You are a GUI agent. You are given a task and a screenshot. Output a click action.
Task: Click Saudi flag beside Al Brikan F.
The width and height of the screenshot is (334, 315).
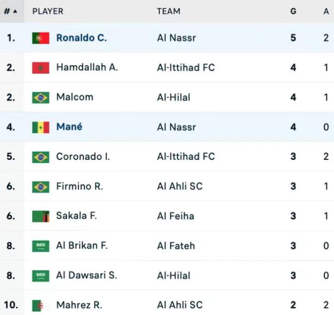pyautogui.click(x=41, y=246)
